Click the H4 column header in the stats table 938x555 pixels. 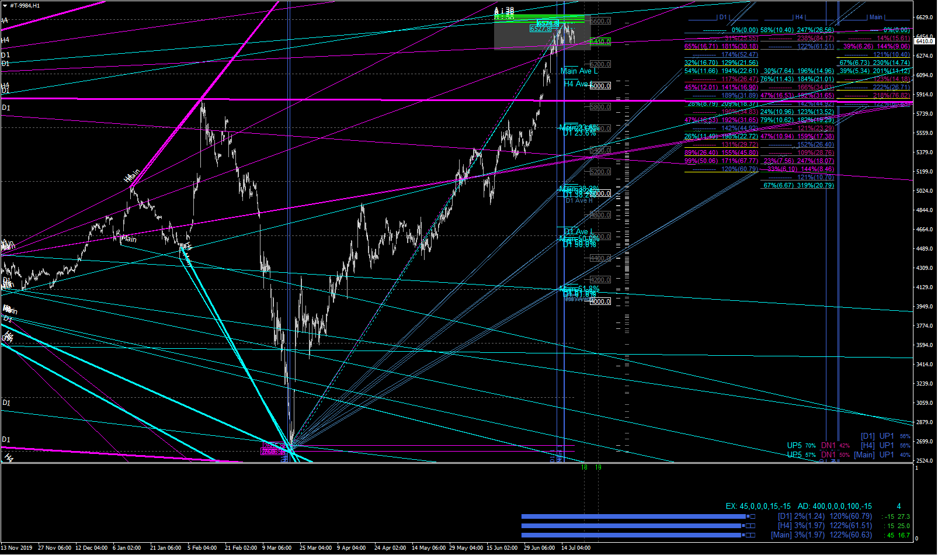[800, 18]
